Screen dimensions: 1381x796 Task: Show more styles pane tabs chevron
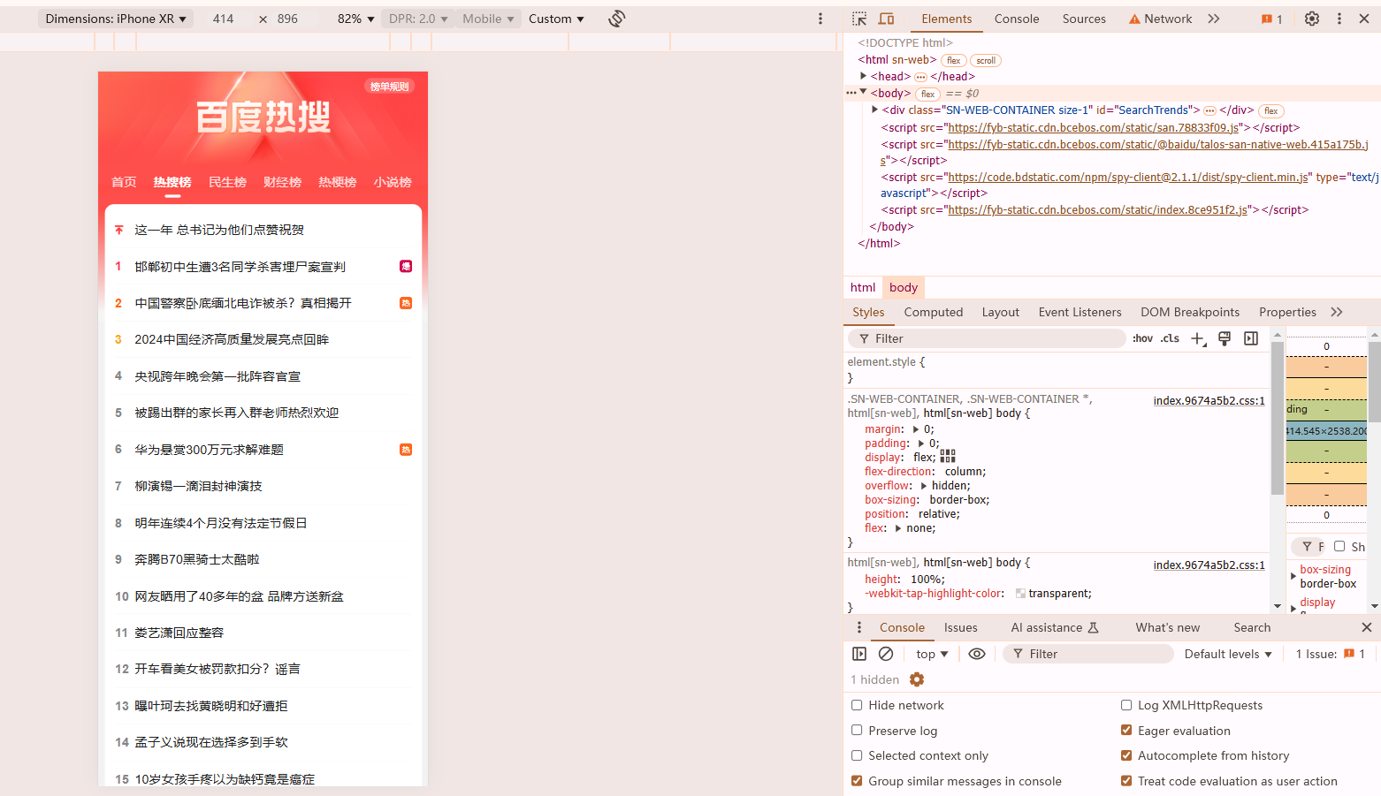point(1337,312)
